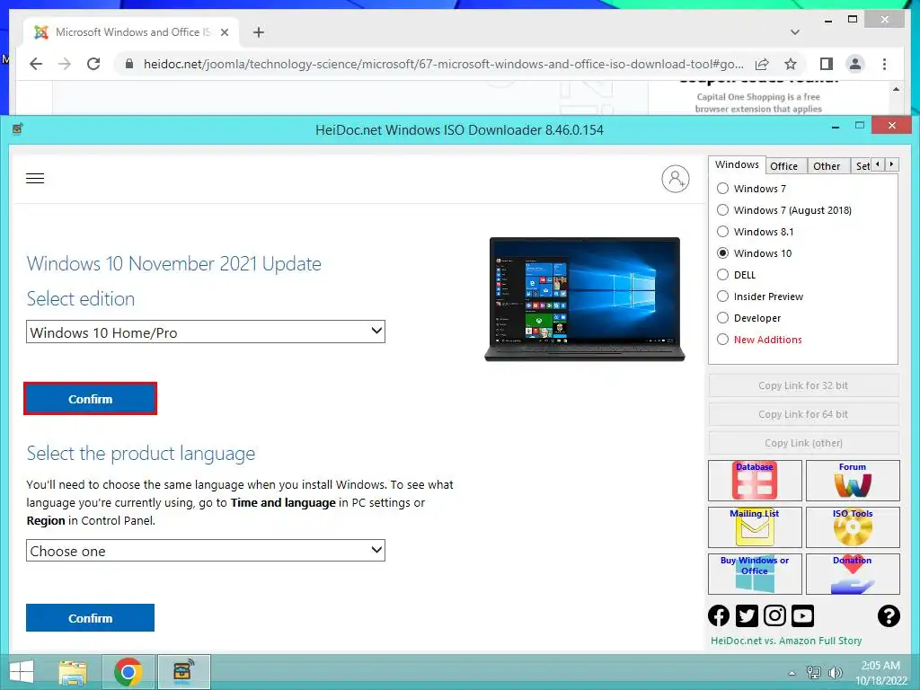Screen dimensions: 920x690
Task: Click Copy Link (other) button
Action: pyautogui.click(x=803, y=443)
